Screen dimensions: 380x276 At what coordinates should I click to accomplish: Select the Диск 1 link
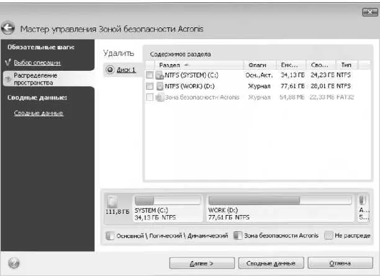tap(126, 70)
